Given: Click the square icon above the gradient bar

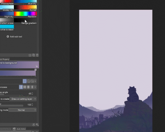Looking at the screenshot, I should pos(35,70).
